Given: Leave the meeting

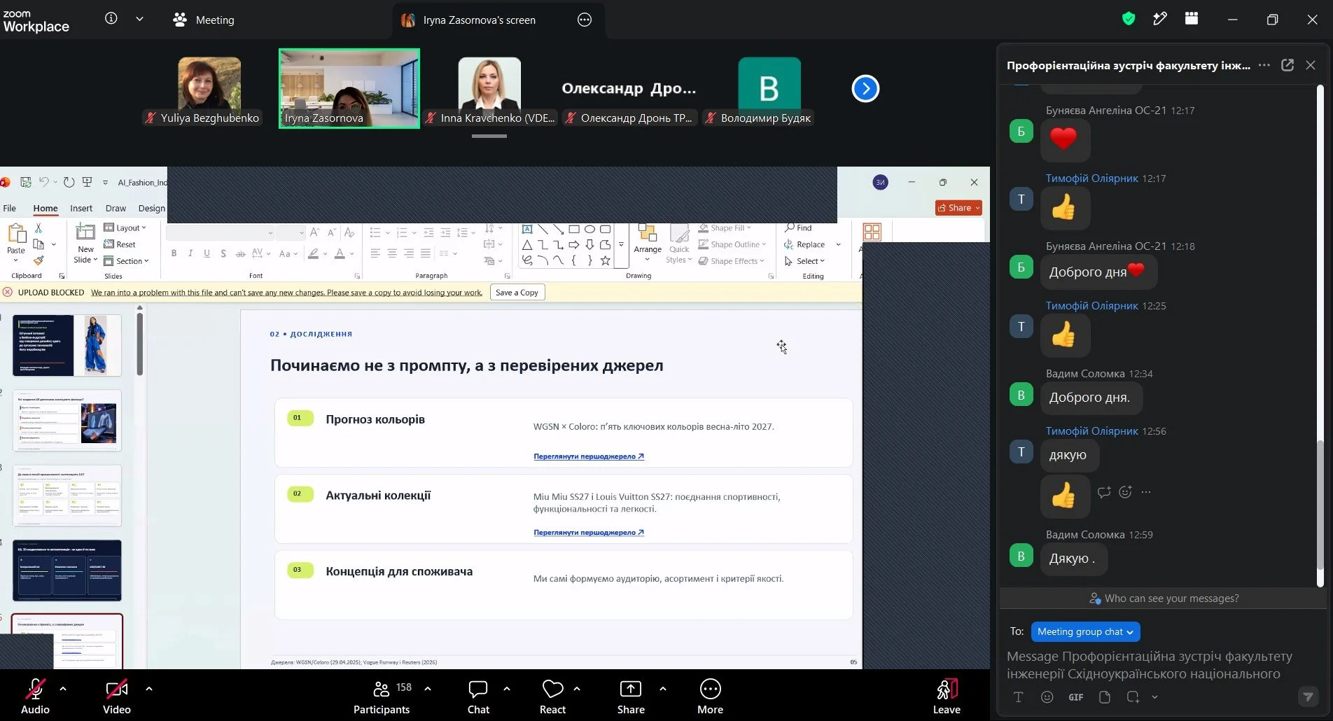Looking at the screenshot, I should tap(947, 696).
